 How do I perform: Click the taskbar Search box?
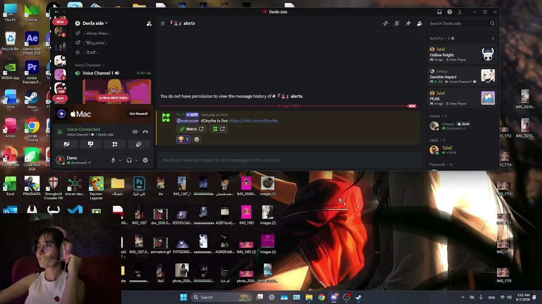tap(222, 297)
